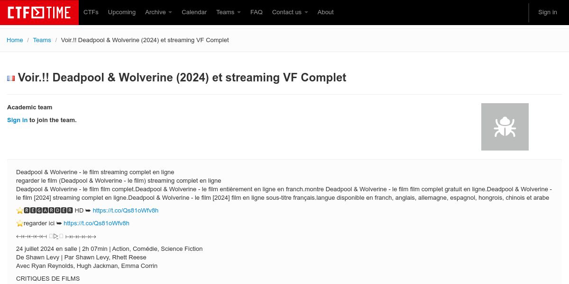
Task: Click Sign in at top right
Action: (547, 12)
